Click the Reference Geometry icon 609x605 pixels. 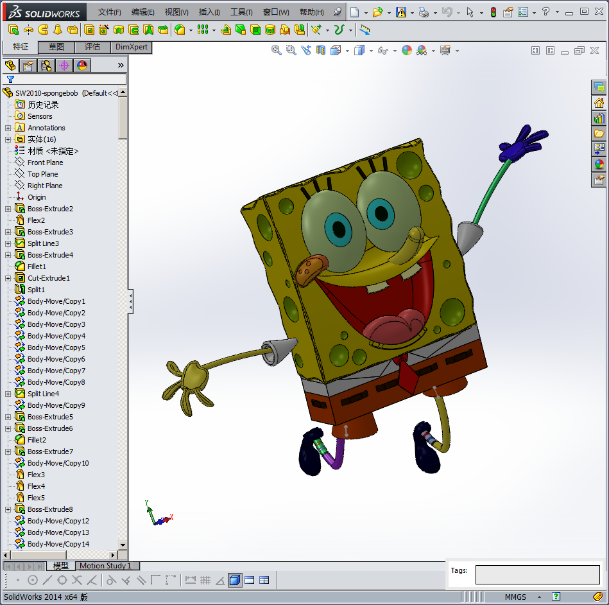317,30
